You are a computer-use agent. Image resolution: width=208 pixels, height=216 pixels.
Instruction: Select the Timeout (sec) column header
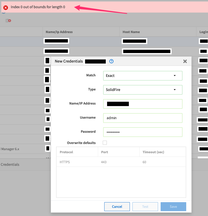click(x=153, y=152)
